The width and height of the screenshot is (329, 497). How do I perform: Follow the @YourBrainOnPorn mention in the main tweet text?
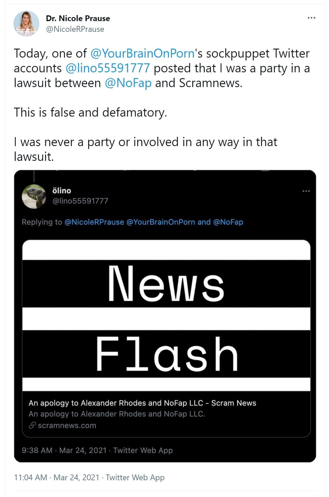coord(142,54)
